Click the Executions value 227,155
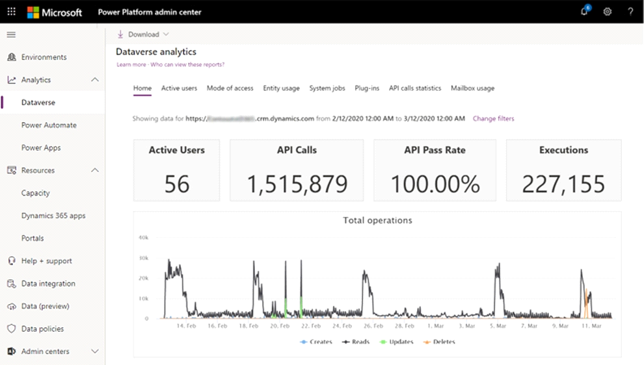This screenshot has height=365, width=644. (x=563, y=184)
